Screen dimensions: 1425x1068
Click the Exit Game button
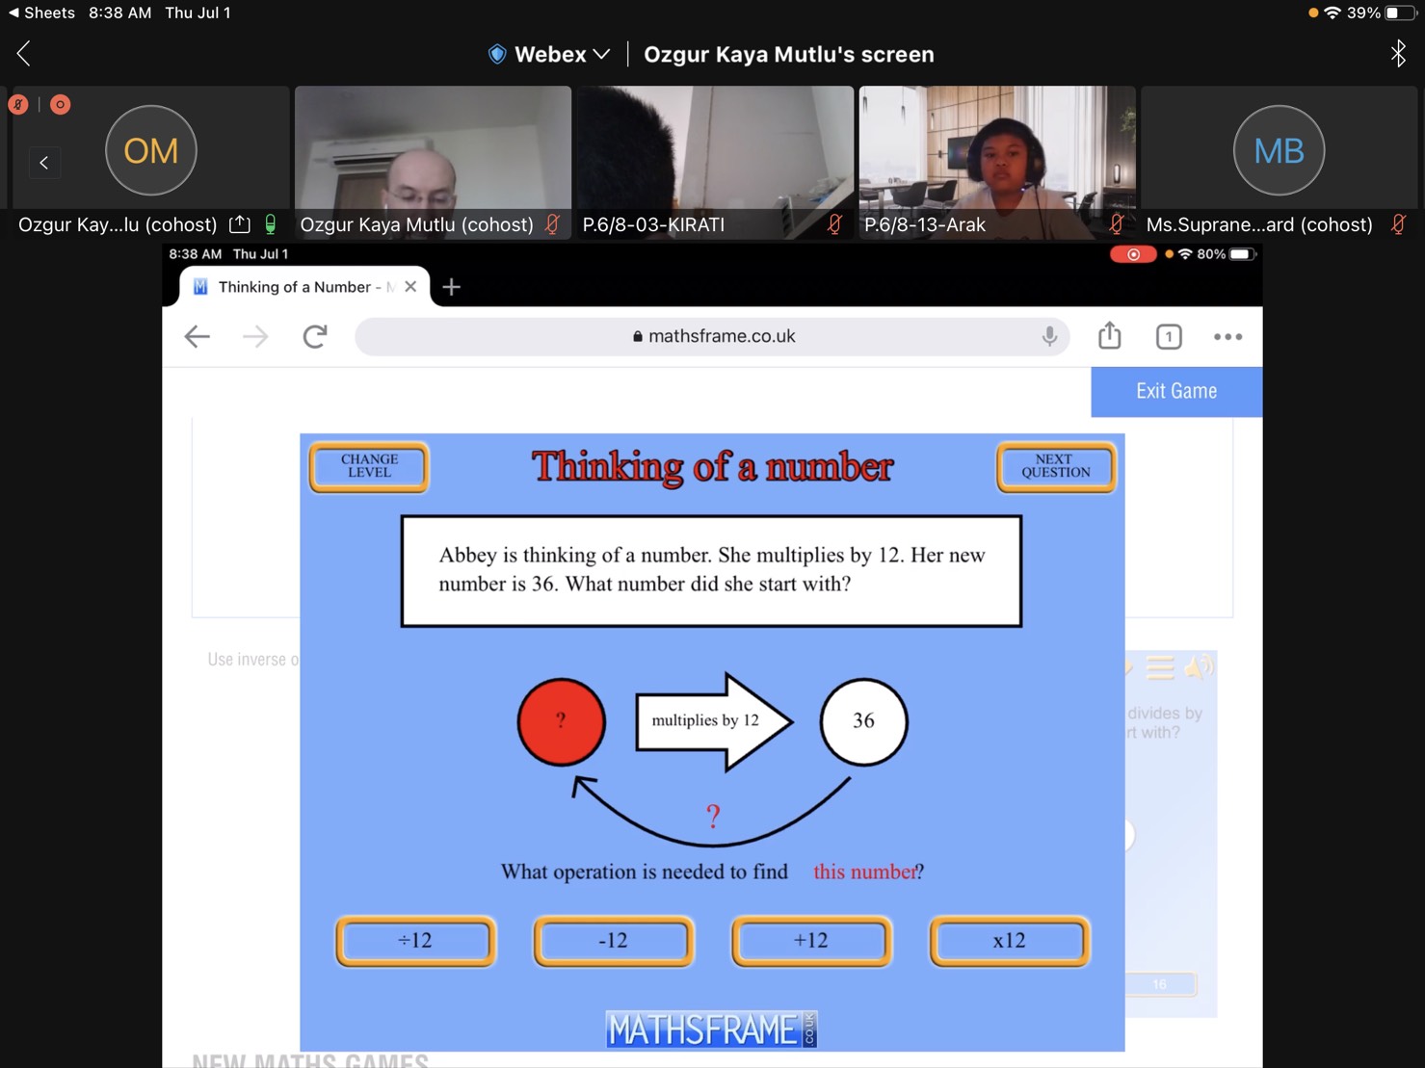tap(1176, 391)
